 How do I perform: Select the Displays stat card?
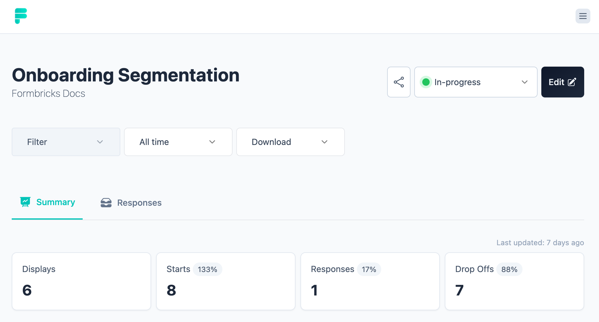pos(81,281)
